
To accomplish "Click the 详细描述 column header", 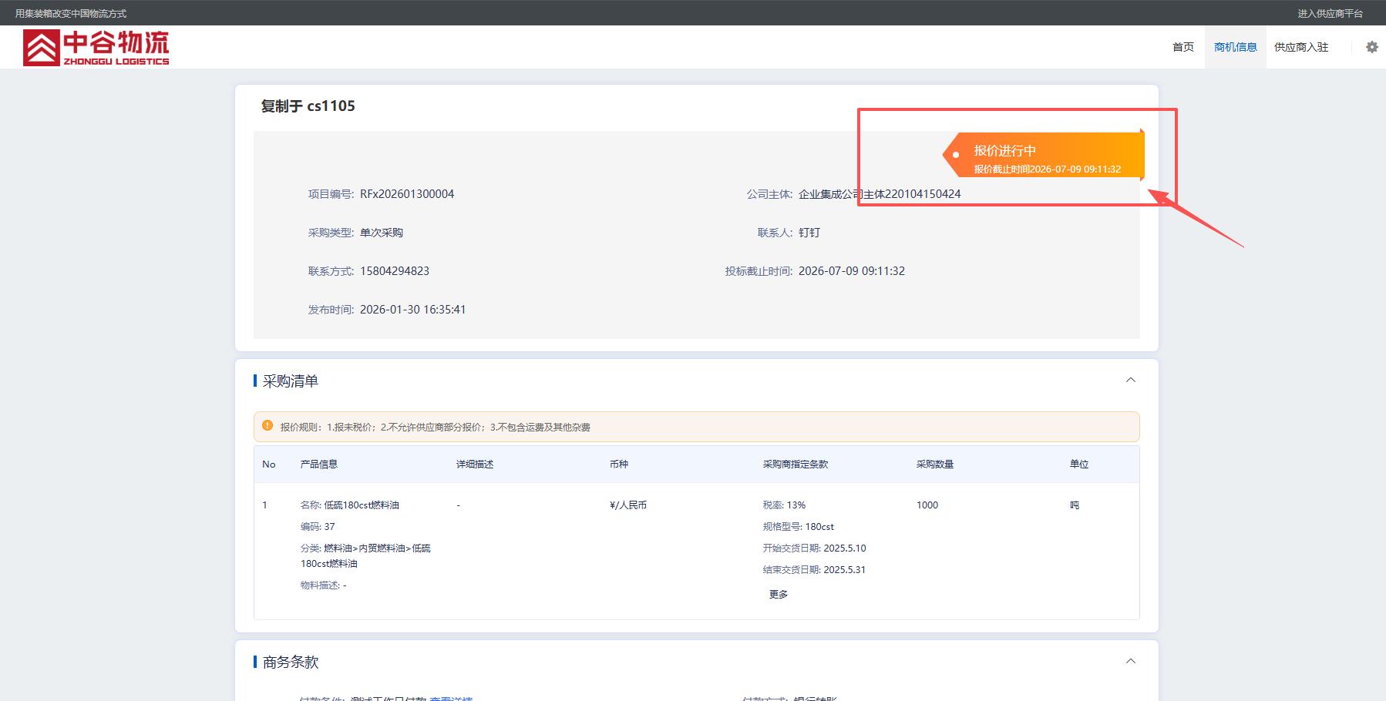I will pyautogui.click(x=475, y=464).
